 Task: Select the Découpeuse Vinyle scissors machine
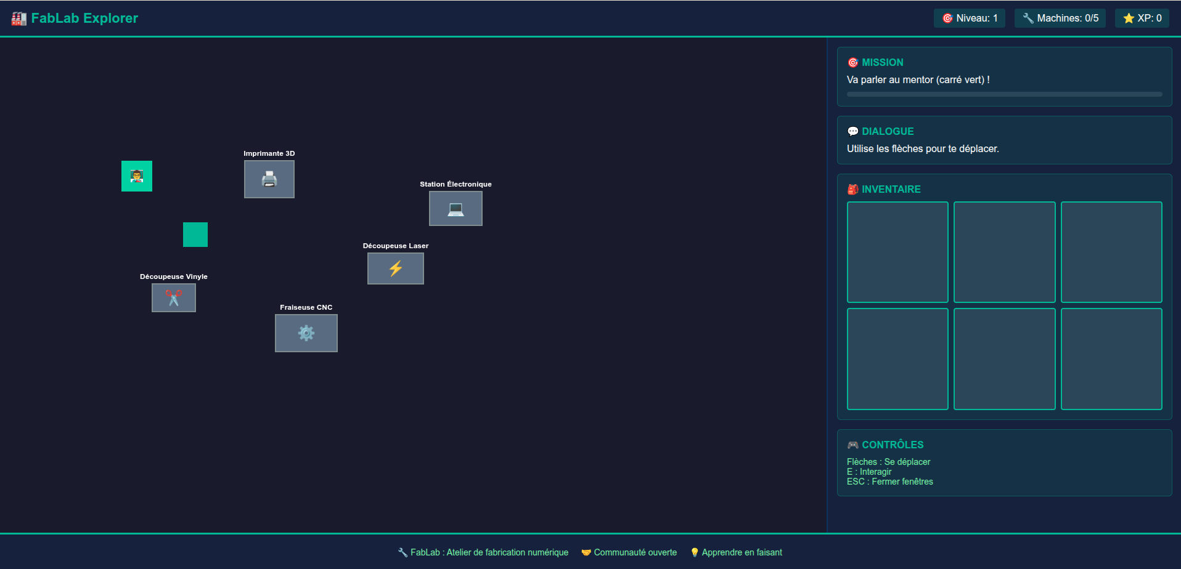coord(174,298)
